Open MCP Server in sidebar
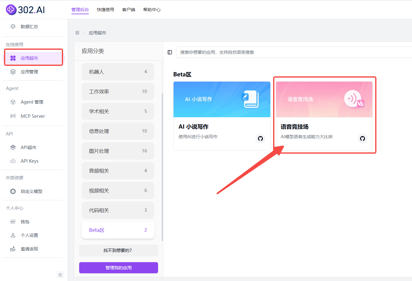Screen dimensions: 412x281 point(32,116)
